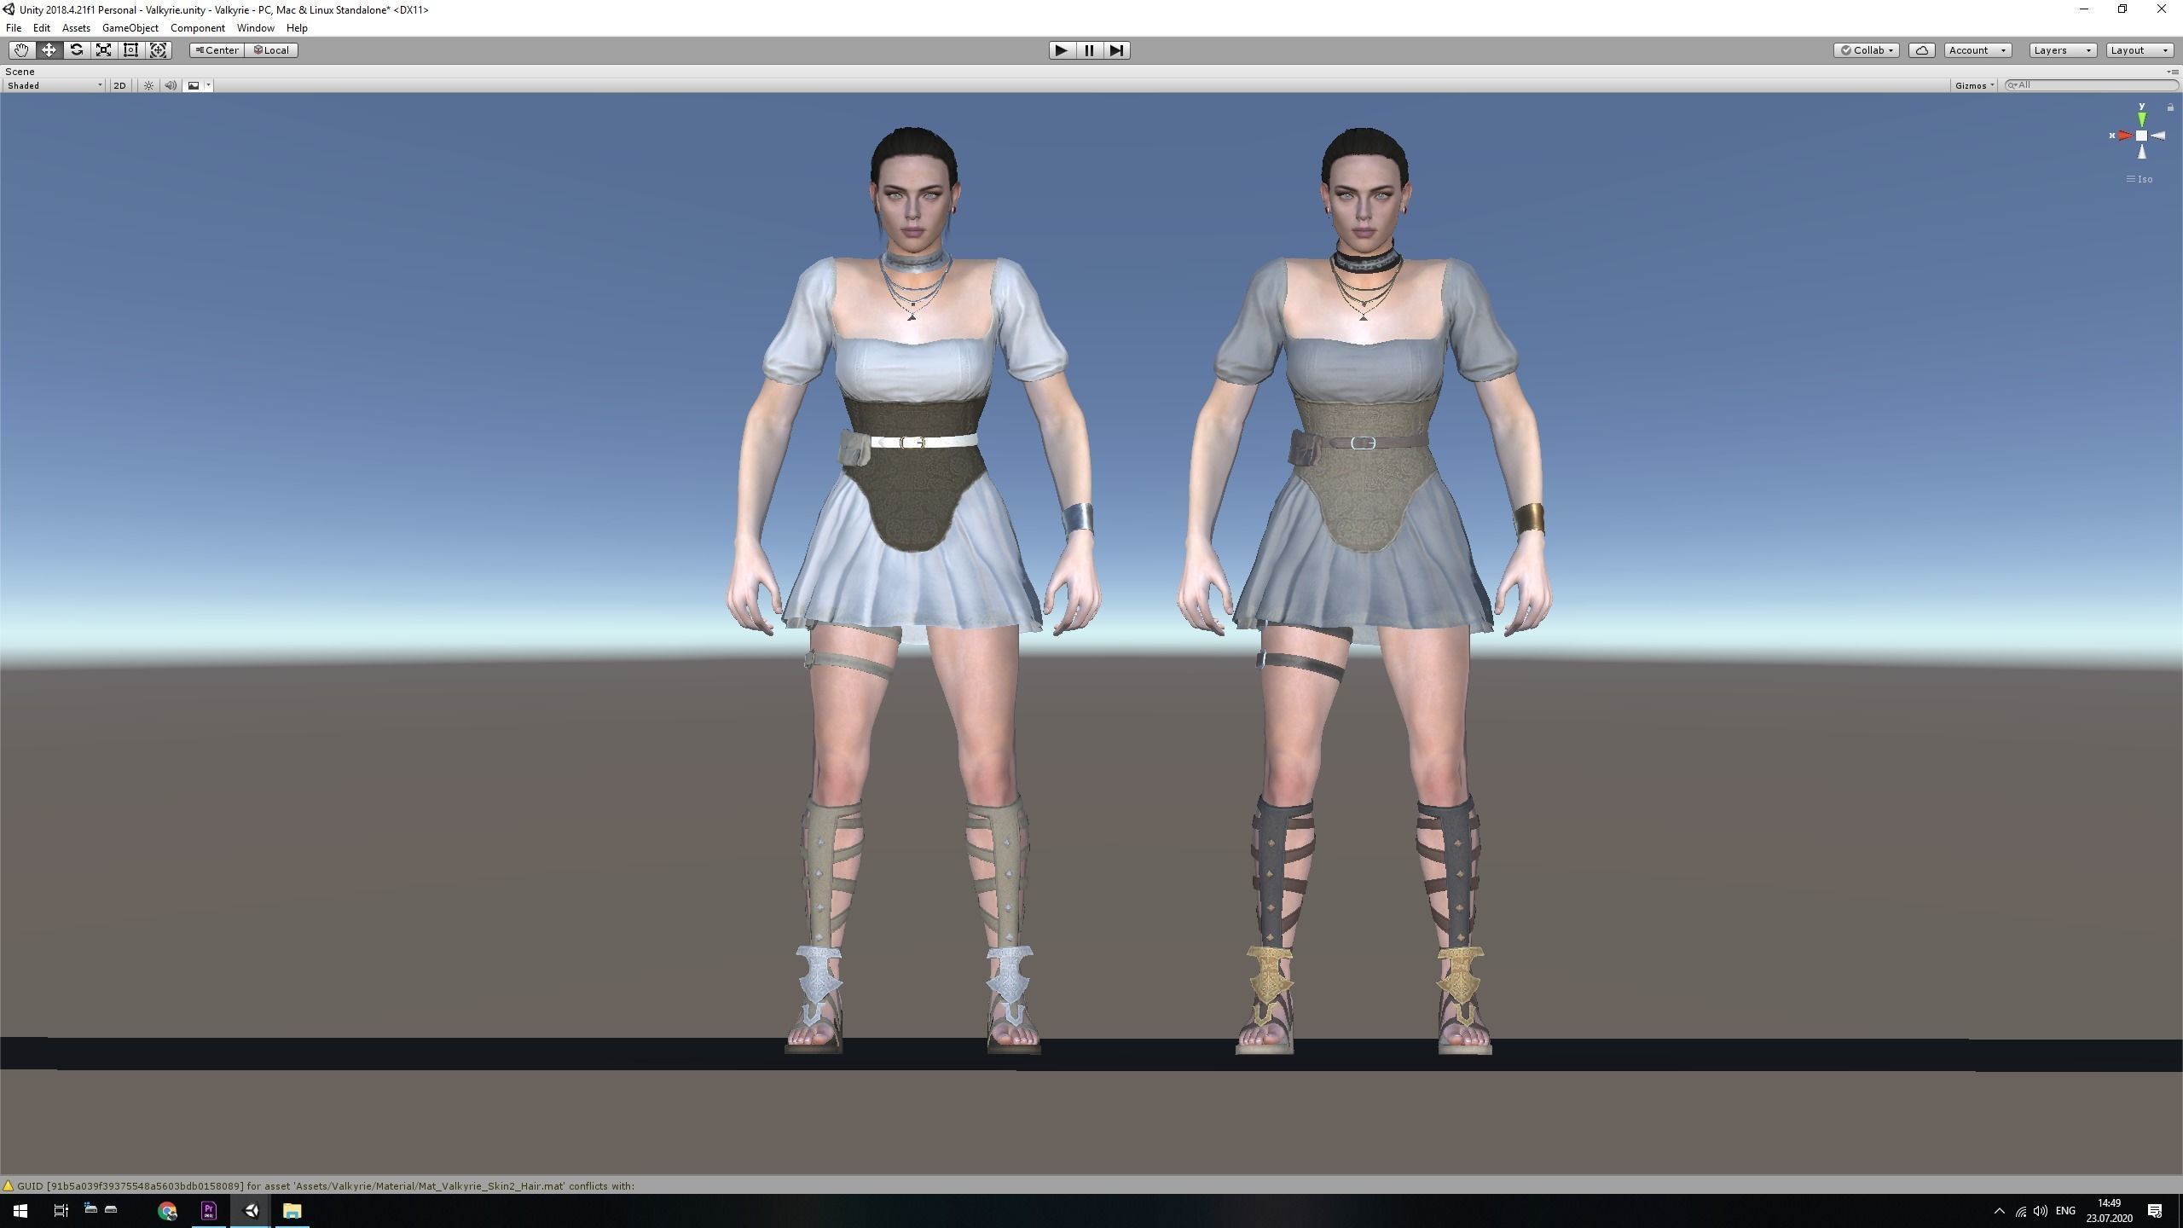Click the warning icon in status bar

coord(9,1186)
